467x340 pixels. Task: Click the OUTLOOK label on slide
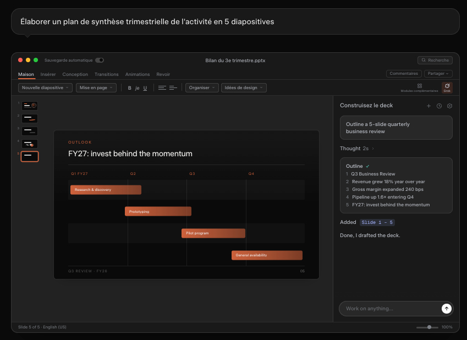tap(80, 142)
